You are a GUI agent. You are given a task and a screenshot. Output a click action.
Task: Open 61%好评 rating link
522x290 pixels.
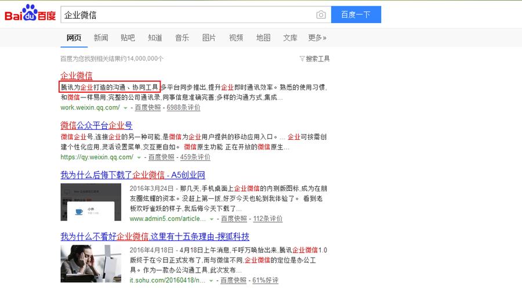pos(265,280)
